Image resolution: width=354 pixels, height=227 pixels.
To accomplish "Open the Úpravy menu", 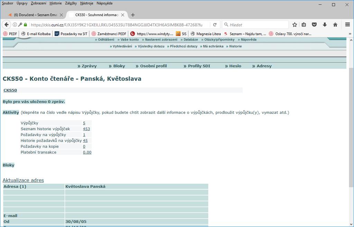I will [x=22, y=3].
